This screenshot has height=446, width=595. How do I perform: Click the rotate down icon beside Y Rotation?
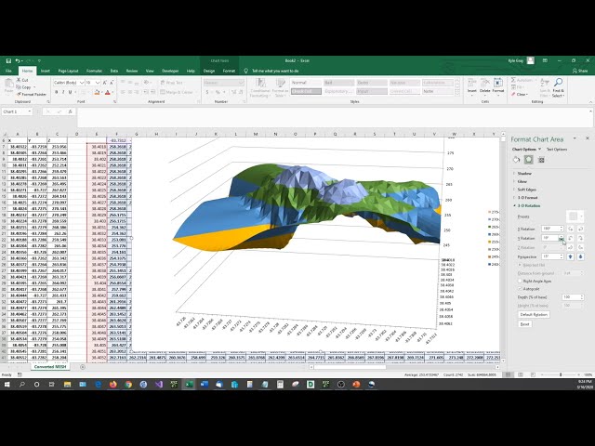click(580, 238)
